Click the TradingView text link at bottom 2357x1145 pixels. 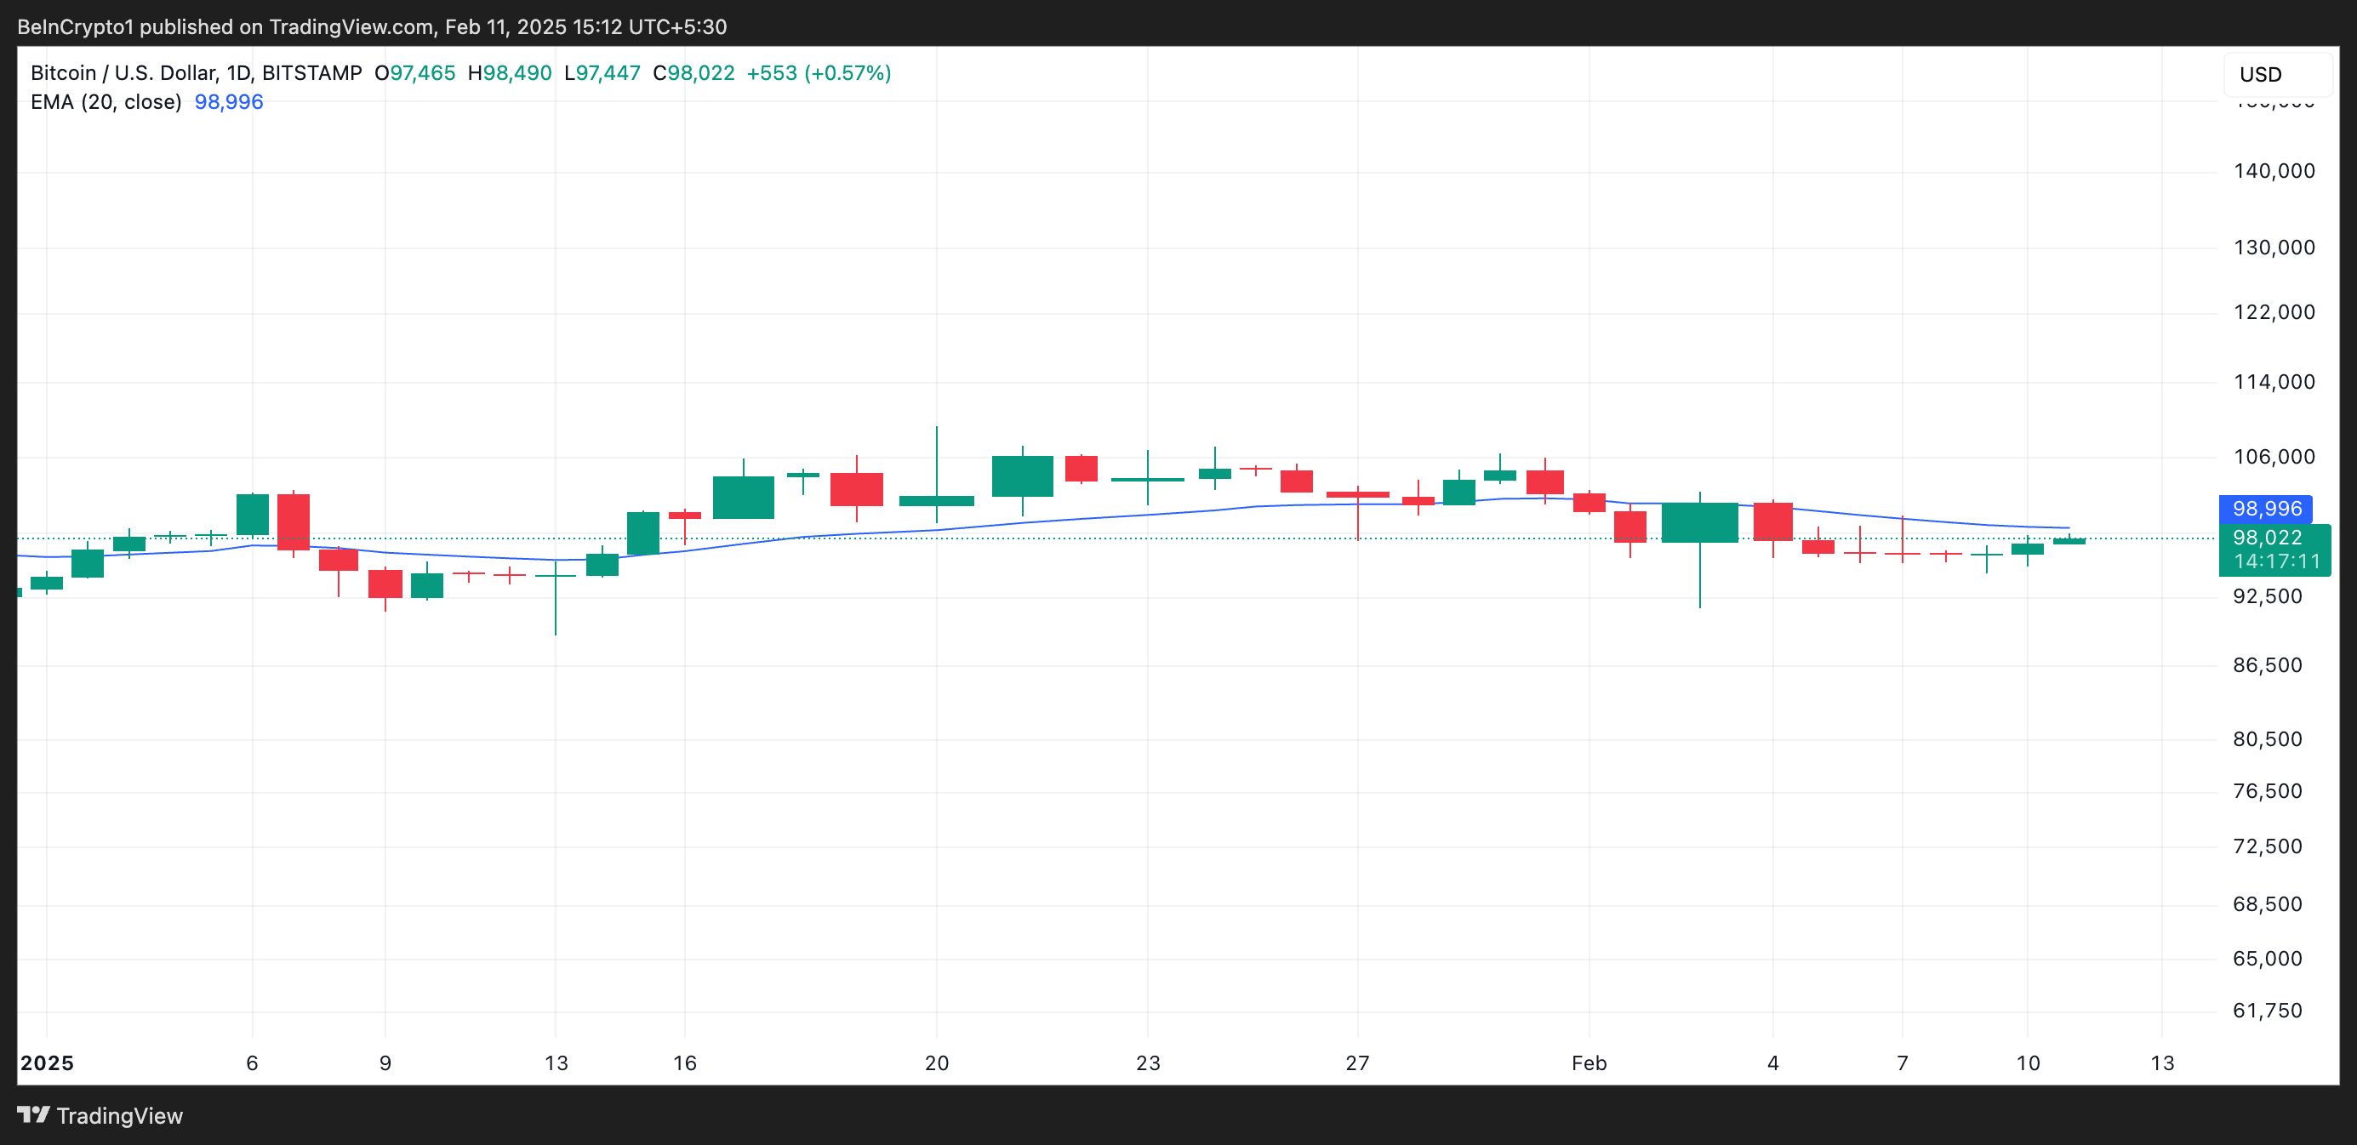point(119,1116)
